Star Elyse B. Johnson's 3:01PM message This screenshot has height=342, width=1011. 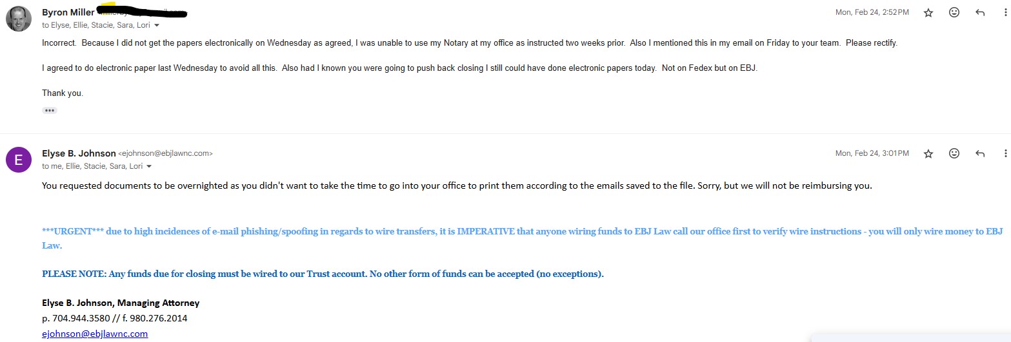[928, 153]
